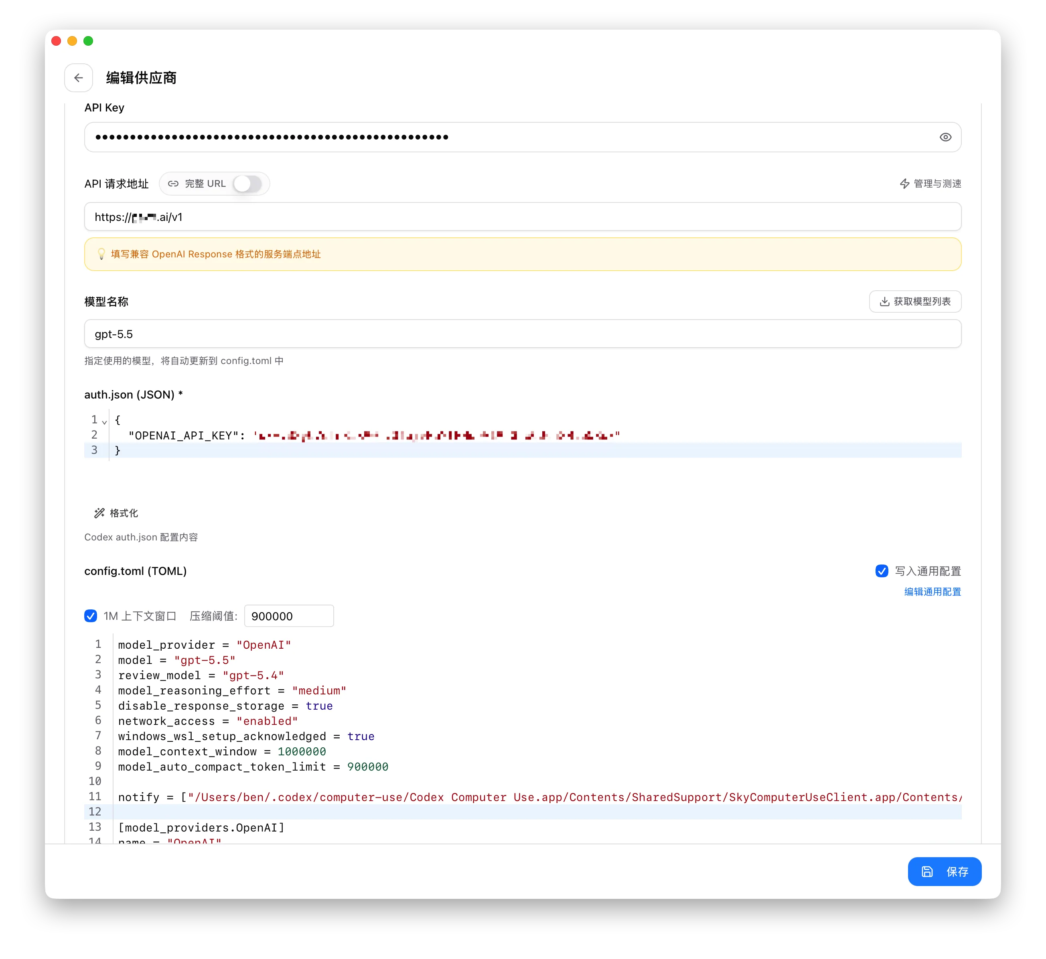
Task: Click the notify line in config.toml
Action: click(x=537, y=797)
